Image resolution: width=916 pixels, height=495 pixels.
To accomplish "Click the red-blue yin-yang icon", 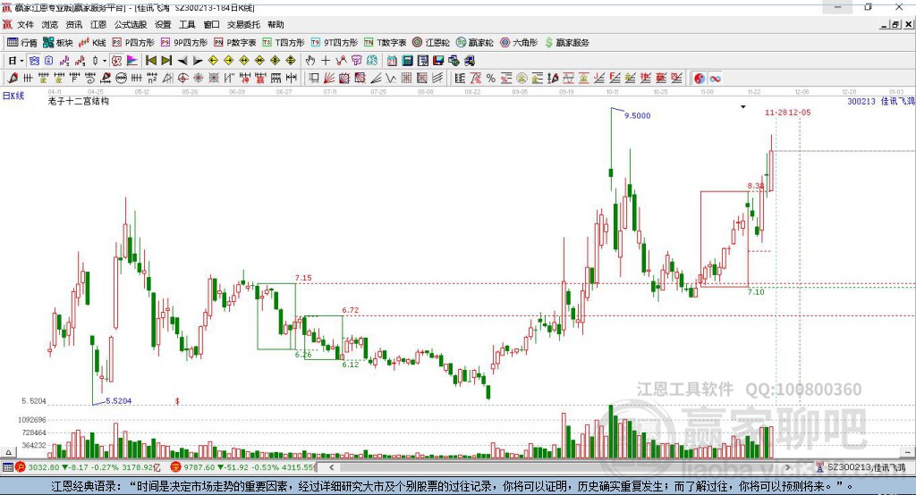I will [x=700, y=79].
